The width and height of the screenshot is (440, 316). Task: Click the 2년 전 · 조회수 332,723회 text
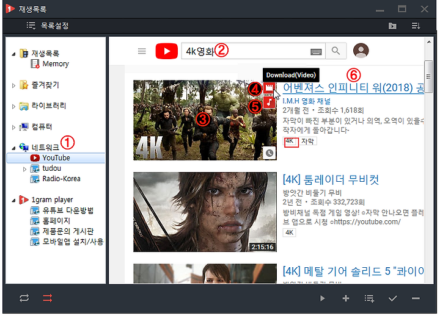click(x=324, y=203)
